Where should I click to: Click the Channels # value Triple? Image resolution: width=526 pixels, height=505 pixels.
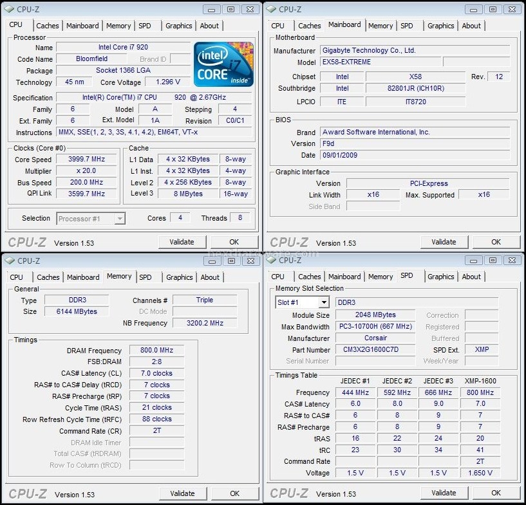205,300
